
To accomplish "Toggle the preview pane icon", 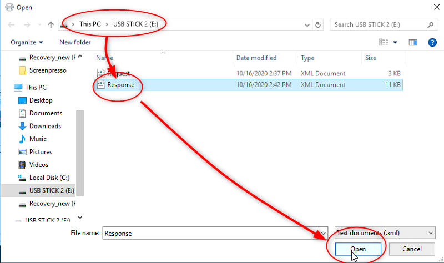I will [413, 42].
